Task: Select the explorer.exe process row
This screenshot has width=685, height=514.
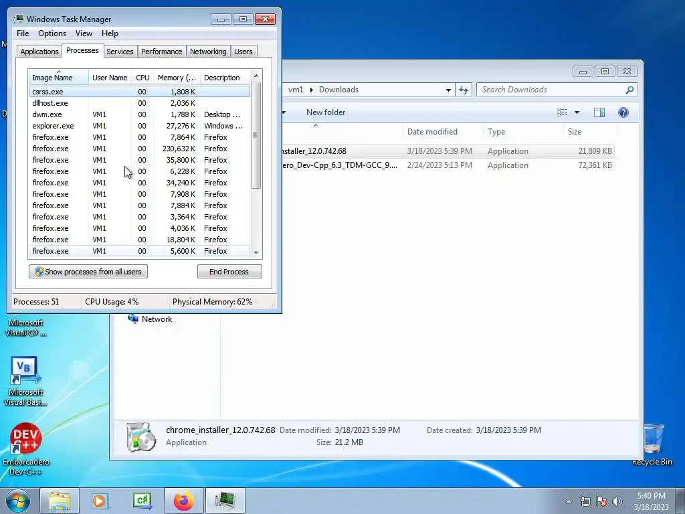Action: (x=139, y=126)
